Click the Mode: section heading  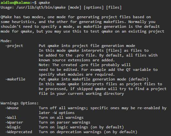pos(6,41)
